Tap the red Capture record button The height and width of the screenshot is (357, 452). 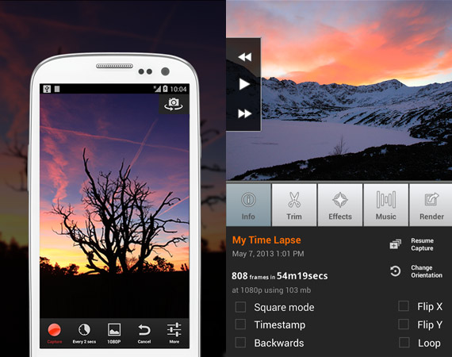click(x=54, y=329)
